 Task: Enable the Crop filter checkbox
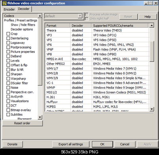8,34
